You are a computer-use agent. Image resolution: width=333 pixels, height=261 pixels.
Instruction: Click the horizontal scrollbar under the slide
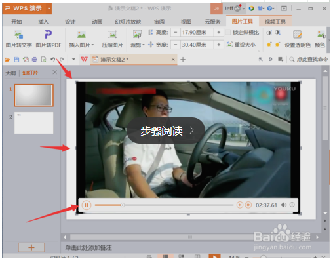[x=190, y=237]
